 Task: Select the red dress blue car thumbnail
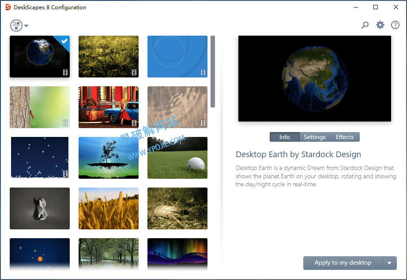pyautogui.click(x=109, y=107)
